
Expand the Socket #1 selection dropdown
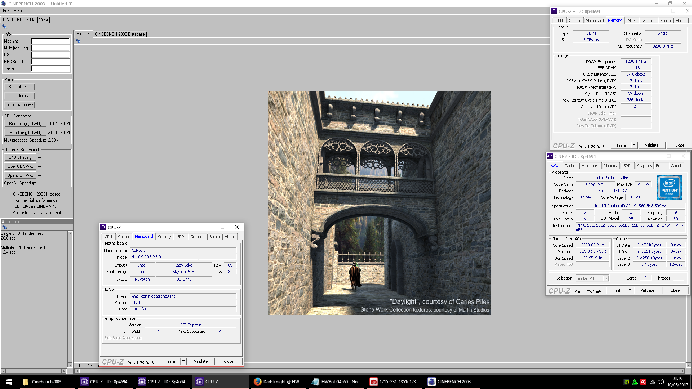click(x=606, y=278)
